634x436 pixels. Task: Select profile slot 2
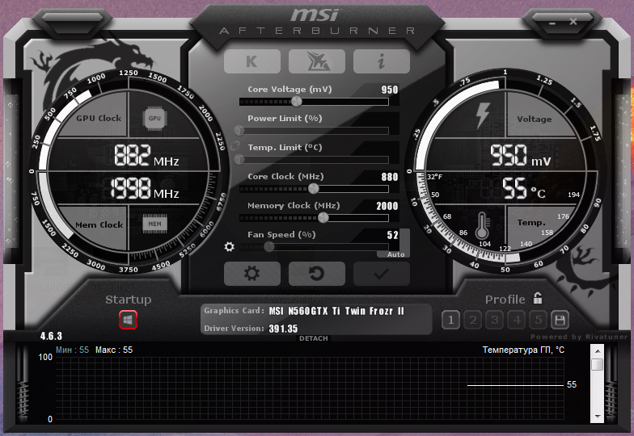tap(472, 320)
